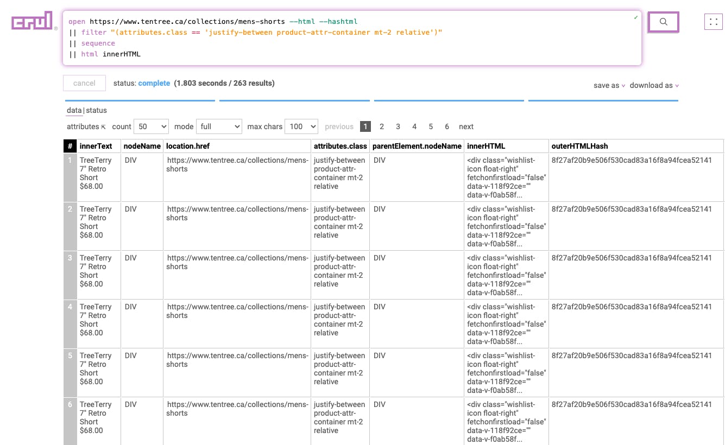The width and height of the screenshot is (725, 445).
Task: Click the last blue progress bar segment
Action: (603, 100)
